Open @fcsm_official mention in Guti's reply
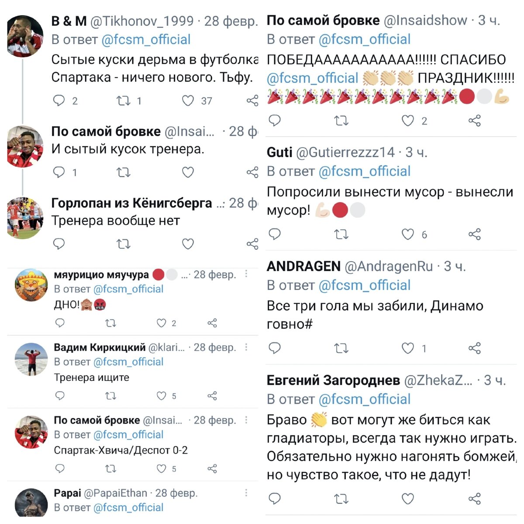524x524 pixels. click(365, 171)
